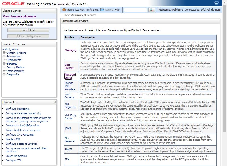Click the Record icon in toolbar
This screenshot has height=166, width=227.
tap(102, 10)
